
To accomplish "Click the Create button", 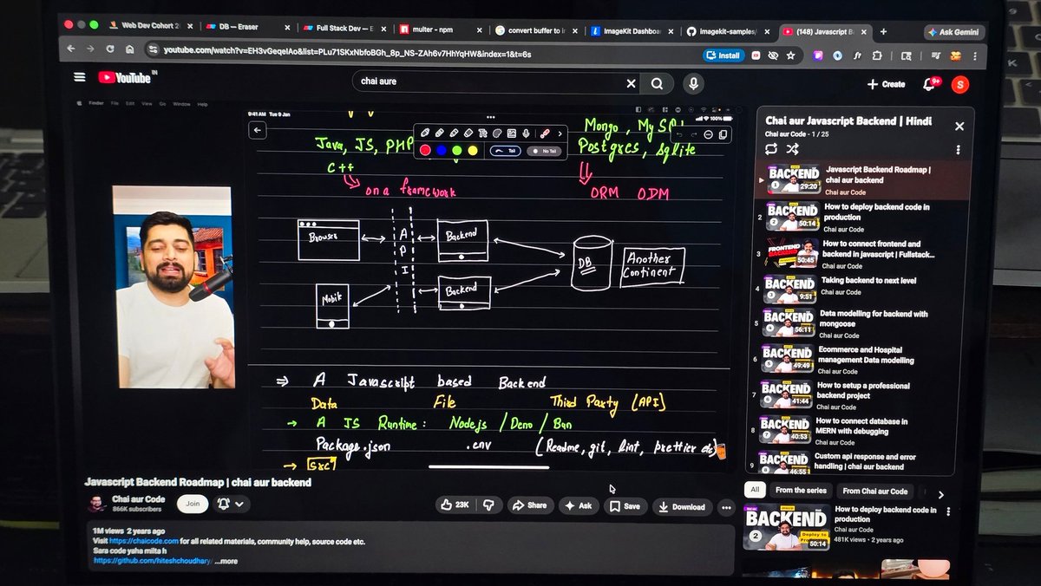I will [x=886, y=84].
